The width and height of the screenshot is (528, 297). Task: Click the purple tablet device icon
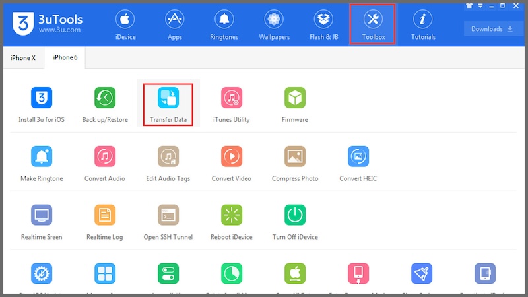pyautogui.click(x=485, y=273)
